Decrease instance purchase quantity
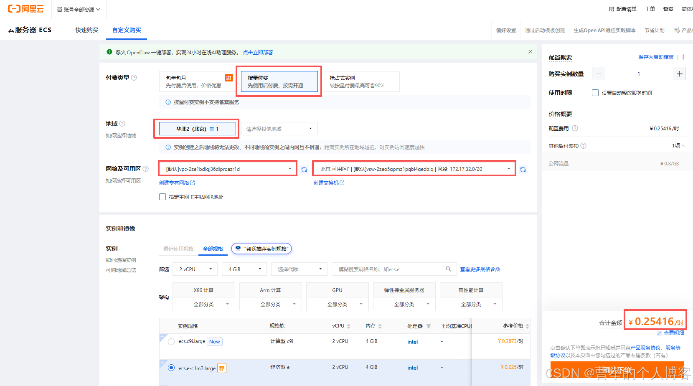693x386 pixels. 599,74
